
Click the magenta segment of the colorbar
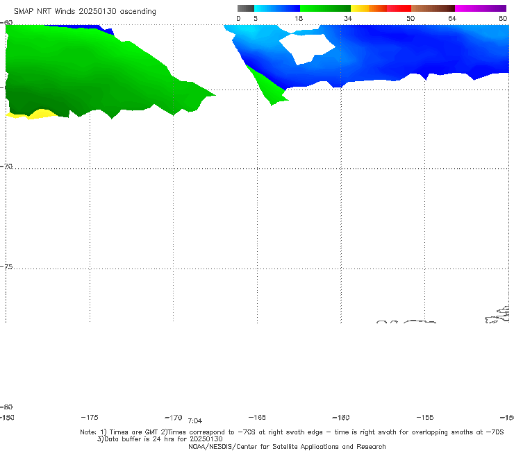[x=480, y=8]
